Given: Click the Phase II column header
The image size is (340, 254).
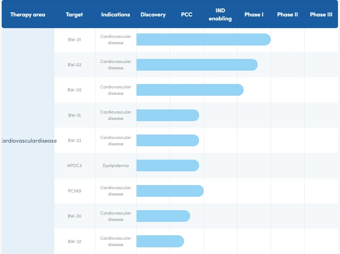Looking at the screenshot, I should 287,14.
